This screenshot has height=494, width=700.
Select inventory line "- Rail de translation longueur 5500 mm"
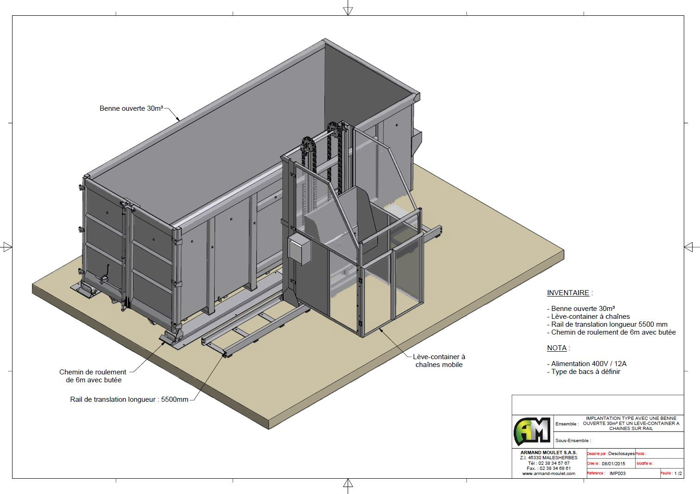click(607, 324)
